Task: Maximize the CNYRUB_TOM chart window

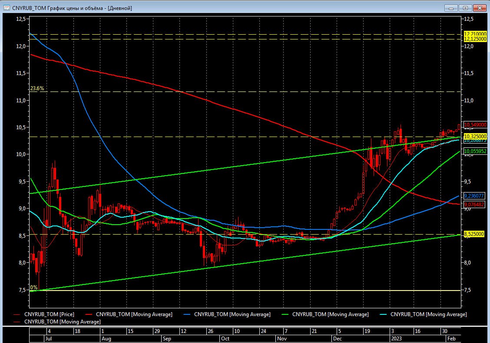Action: tap(465, 8)
